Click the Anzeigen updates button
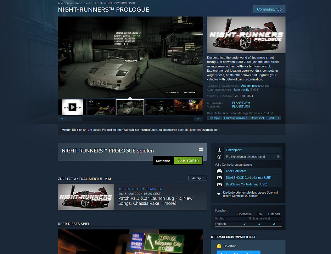The height and width of the screenshot is (254, 331). pos(198,178)
